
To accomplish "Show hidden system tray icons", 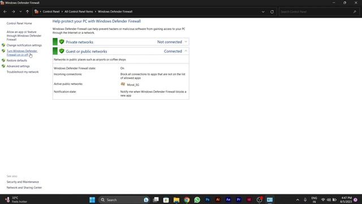I will [298, 200].
